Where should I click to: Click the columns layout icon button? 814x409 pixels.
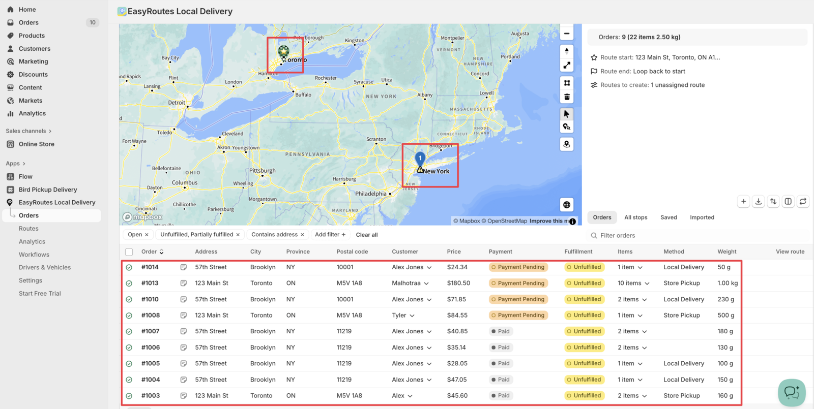tap(788, 202)
